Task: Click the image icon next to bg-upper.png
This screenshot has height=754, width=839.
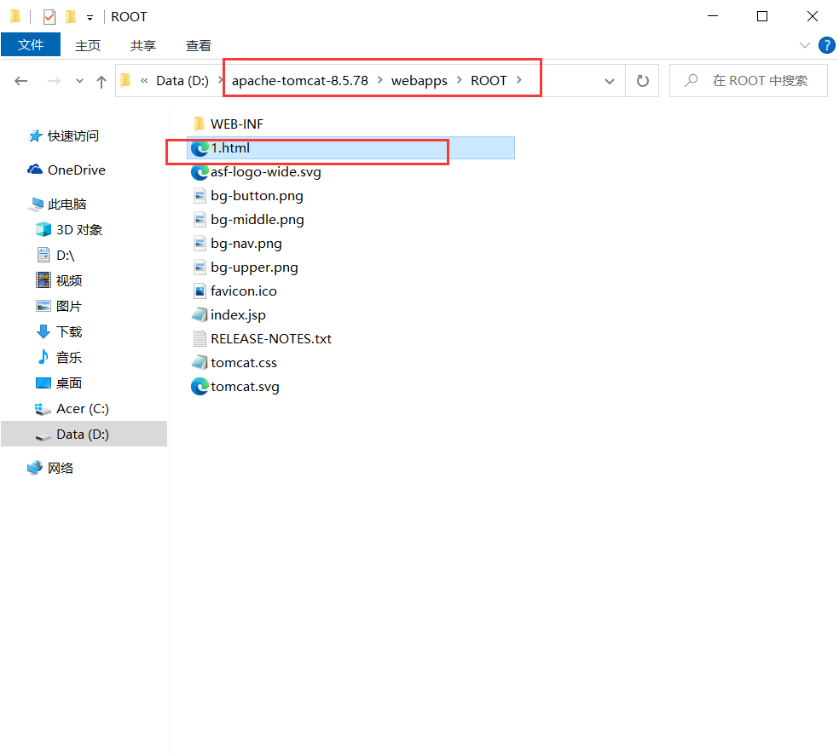Action: pyautogui.click(x=200, y=268)
